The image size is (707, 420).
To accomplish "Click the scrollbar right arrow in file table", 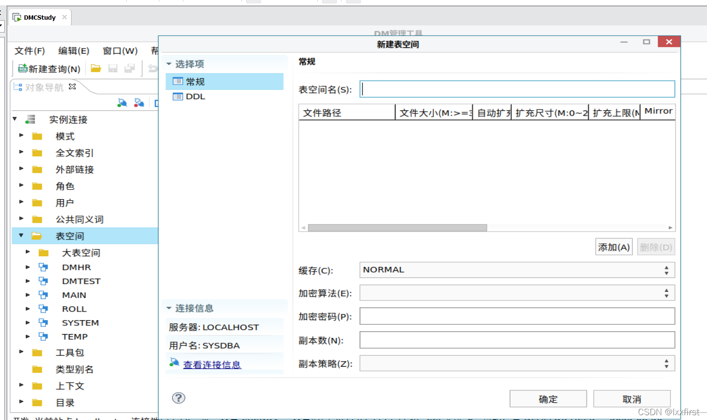I will point(671,228).
